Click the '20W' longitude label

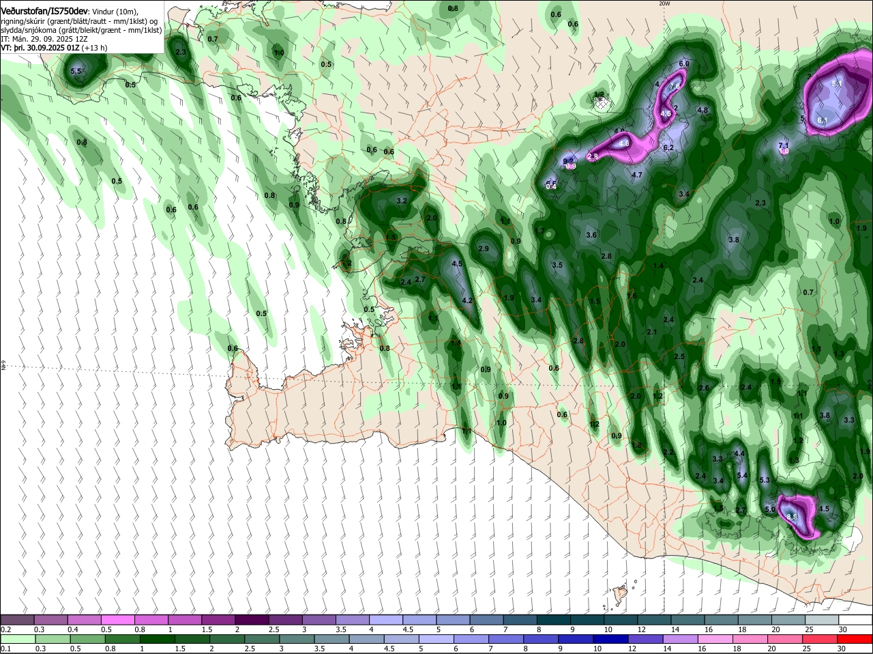pos(664,3)
